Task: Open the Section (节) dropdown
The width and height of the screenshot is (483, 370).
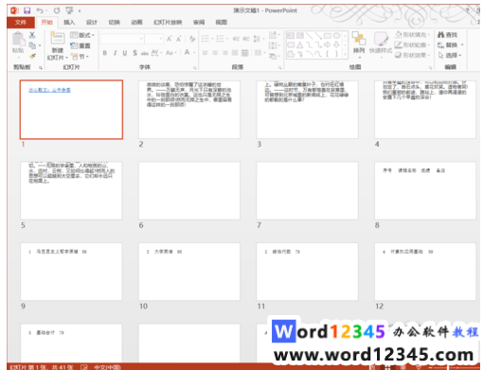Action: click(x=80, y=57)
